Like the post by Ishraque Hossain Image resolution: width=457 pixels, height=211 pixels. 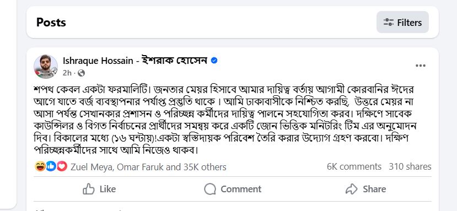click(99, 189)
